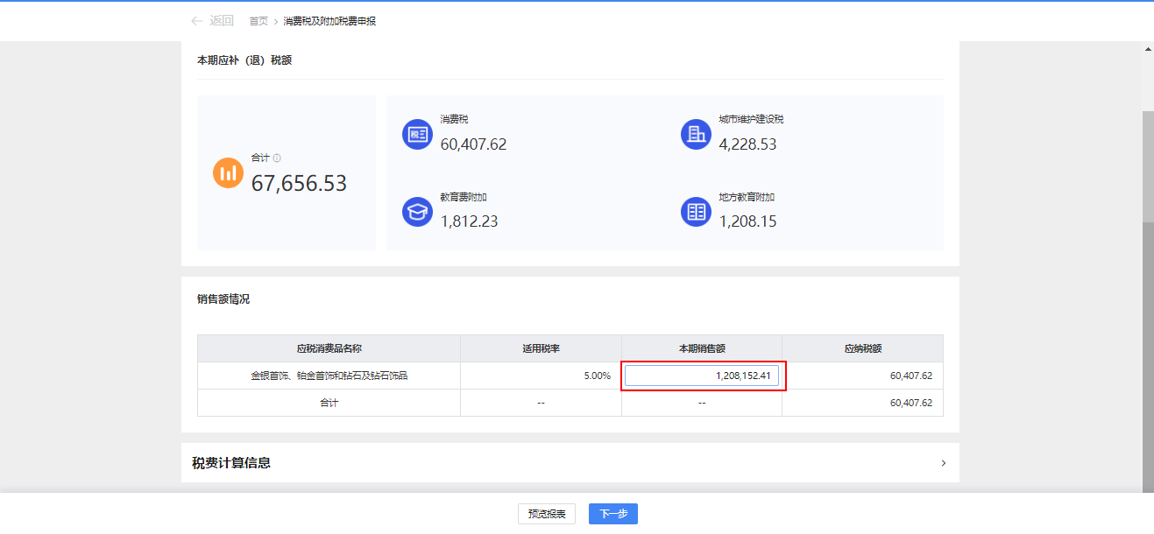Expand 税费计算信息 using the right chevron
Image resolution: width=1154 pixels, height=534 pixels.
pyautogui.click(x=943, y=463)
